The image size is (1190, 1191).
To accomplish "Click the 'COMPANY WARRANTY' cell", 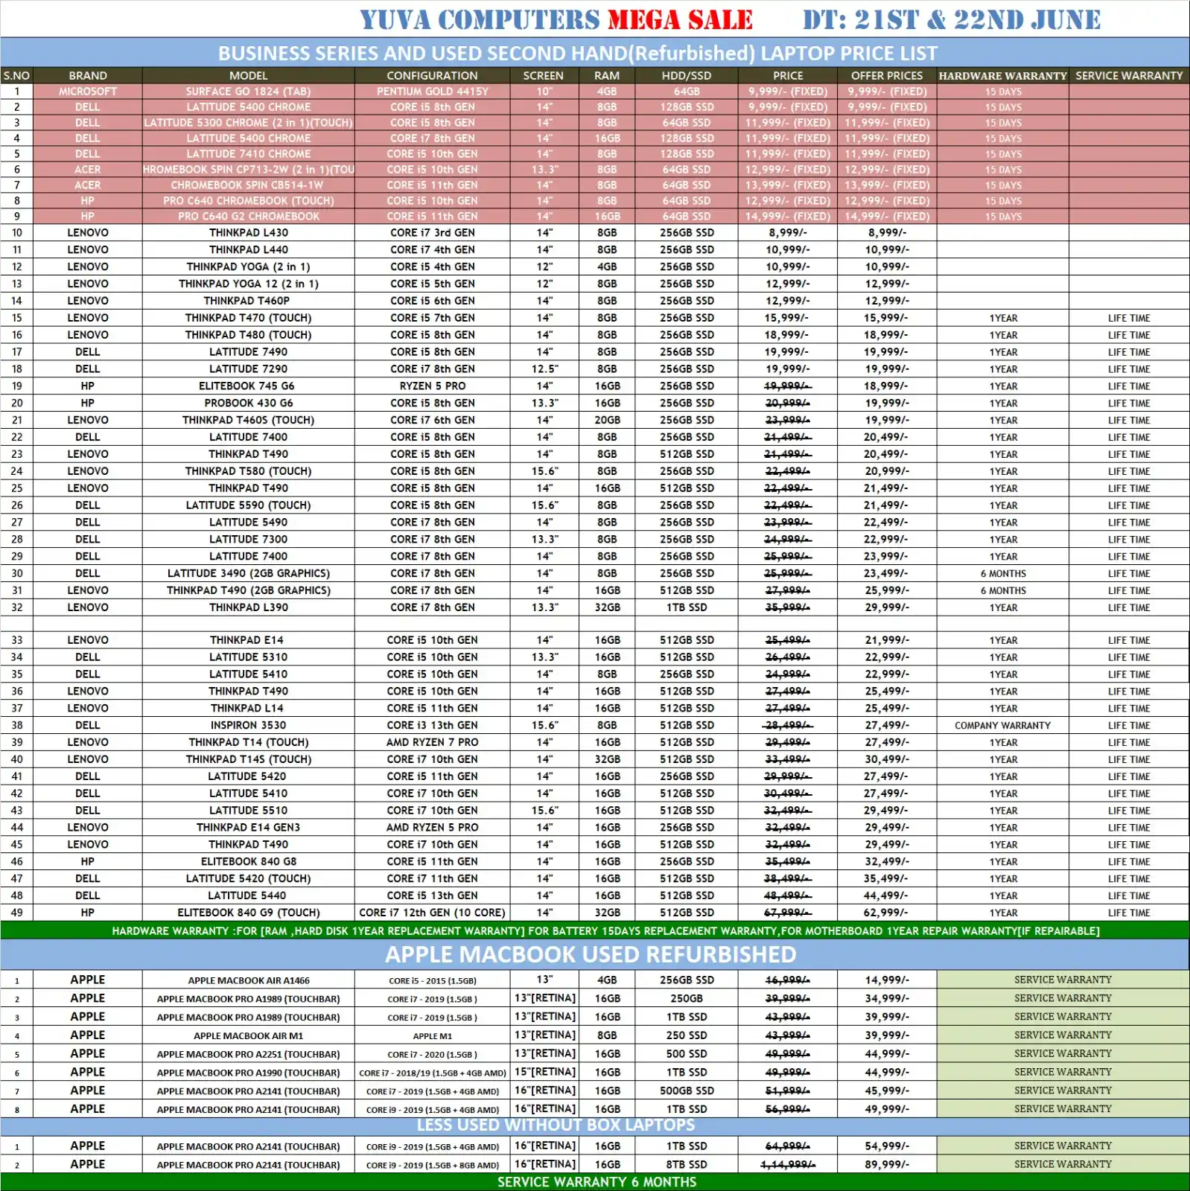I will [x=1003, y=726].
